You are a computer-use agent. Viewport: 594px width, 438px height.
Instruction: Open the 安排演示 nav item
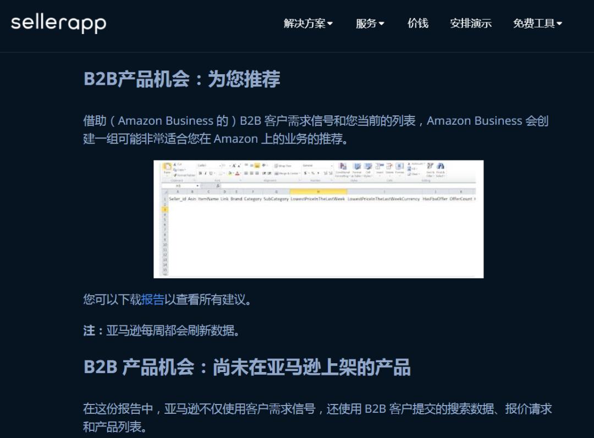coord(470,24)
